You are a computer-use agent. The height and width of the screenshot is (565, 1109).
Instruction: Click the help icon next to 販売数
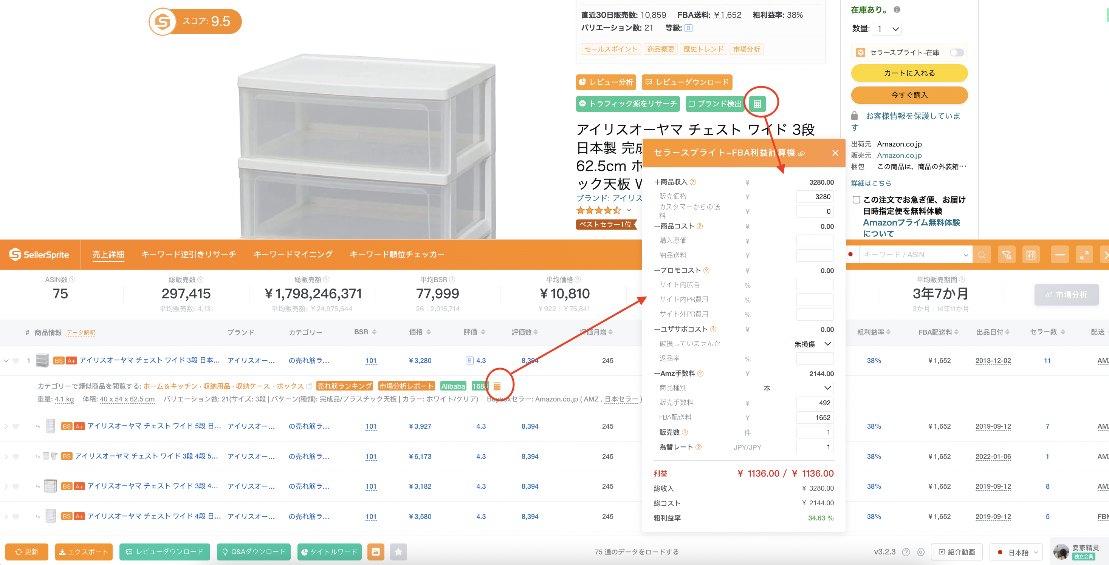[x=685, y=432]
